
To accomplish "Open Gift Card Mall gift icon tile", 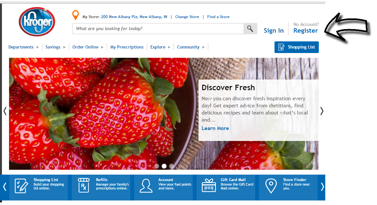I will pos(226,188).
